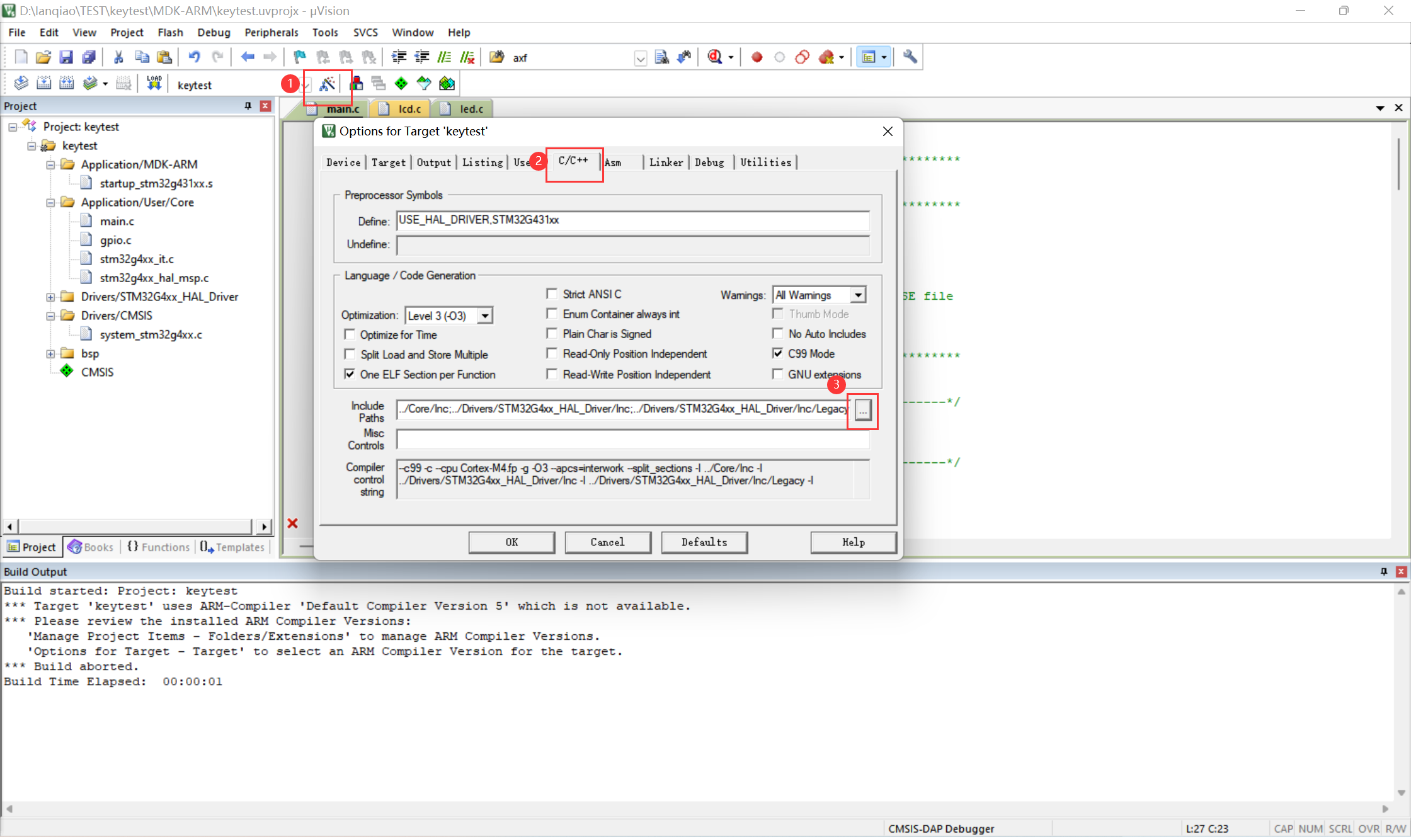Click the Undo arrow icon
This screenshot has width=1411, height=837.
pos(194,57)
